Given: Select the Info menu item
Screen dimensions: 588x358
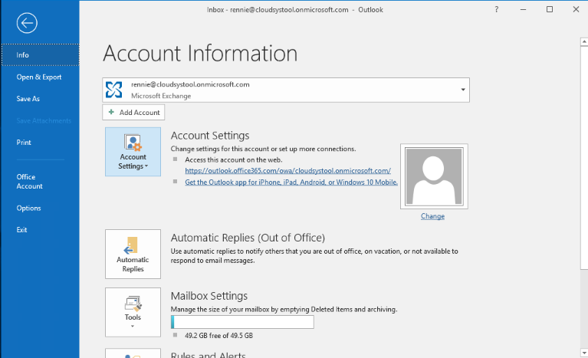Looking at the screenshot, I should pyautogui.click(x=40, y=55).
